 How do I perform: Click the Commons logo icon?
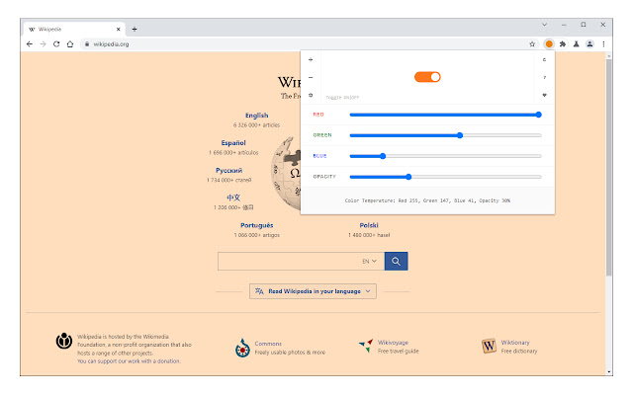point(242,348)
